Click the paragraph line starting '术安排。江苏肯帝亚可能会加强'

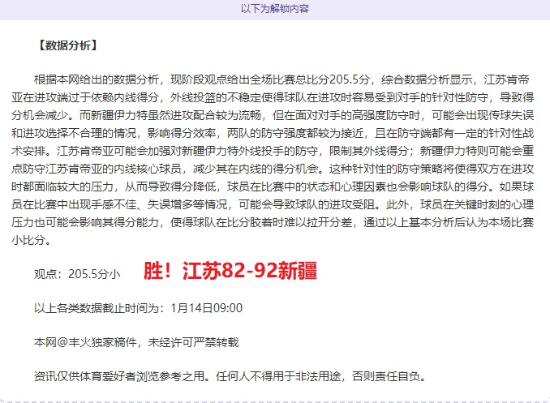pyautogui.click(x=273, y=151)
